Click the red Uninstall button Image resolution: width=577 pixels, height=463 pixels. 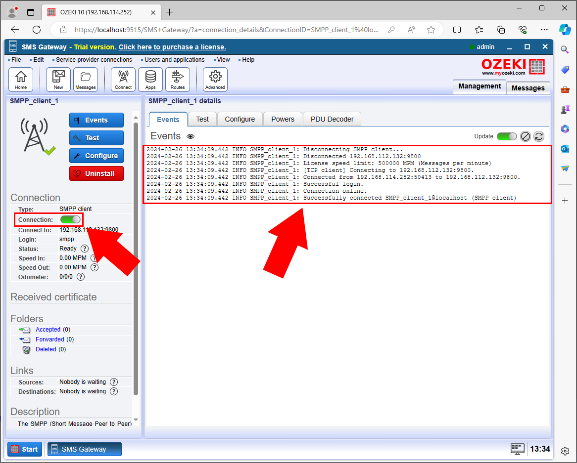pos(96,173)
